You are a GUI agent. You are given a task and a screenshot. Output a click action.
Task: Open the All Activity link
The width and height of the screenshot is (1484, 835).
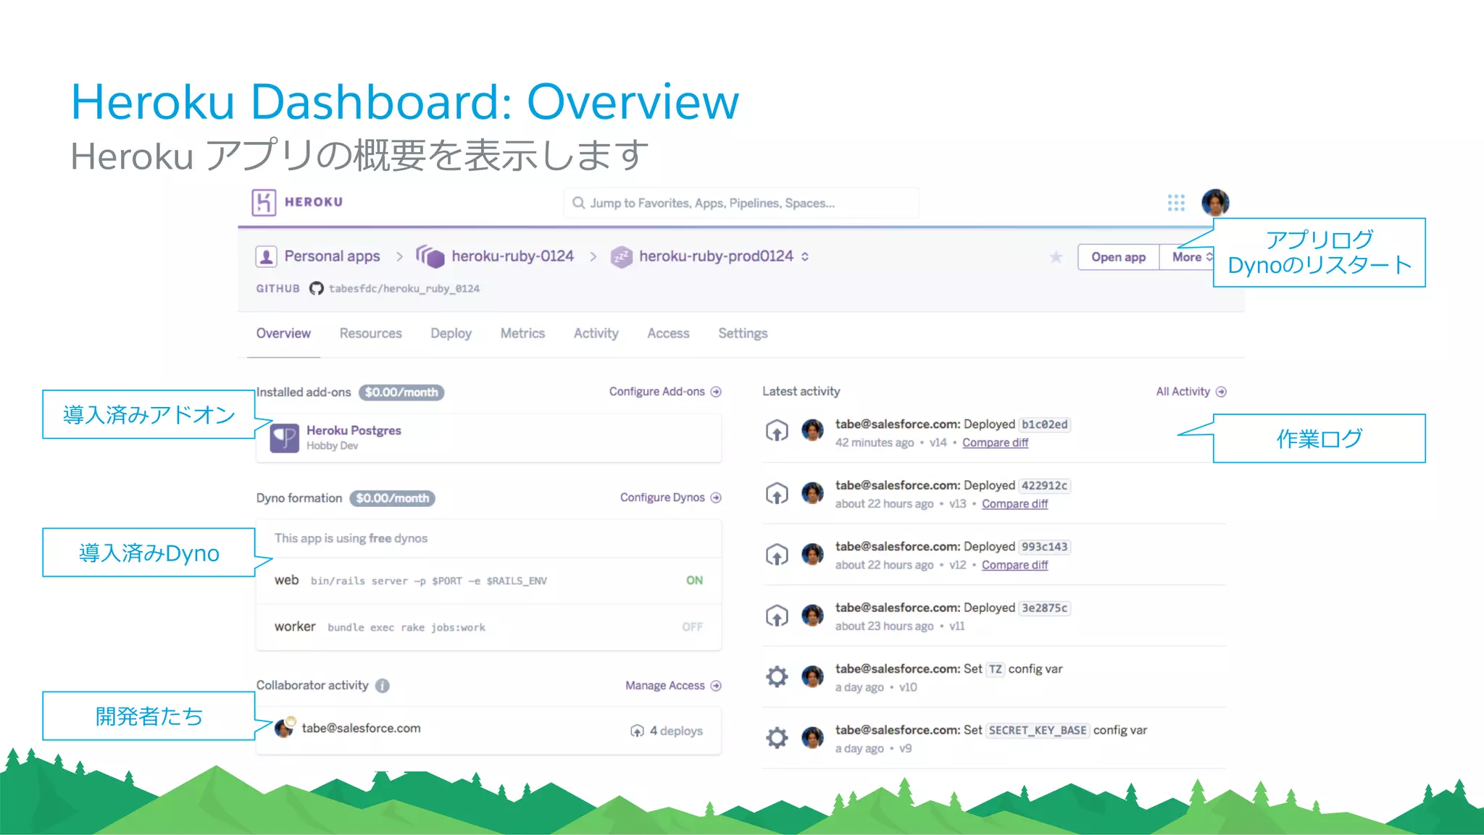pyautogui.click(x=1183, y=392)
